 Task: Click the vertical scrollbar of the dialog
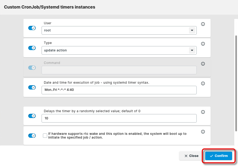pos(236,83)
